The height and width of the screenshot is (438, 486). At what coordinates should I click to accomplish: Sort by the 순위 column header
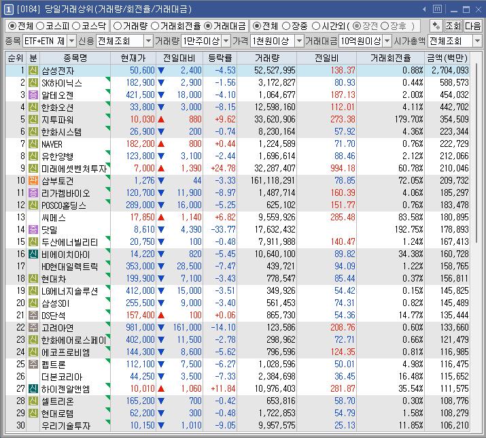click(x=16, y=58)
